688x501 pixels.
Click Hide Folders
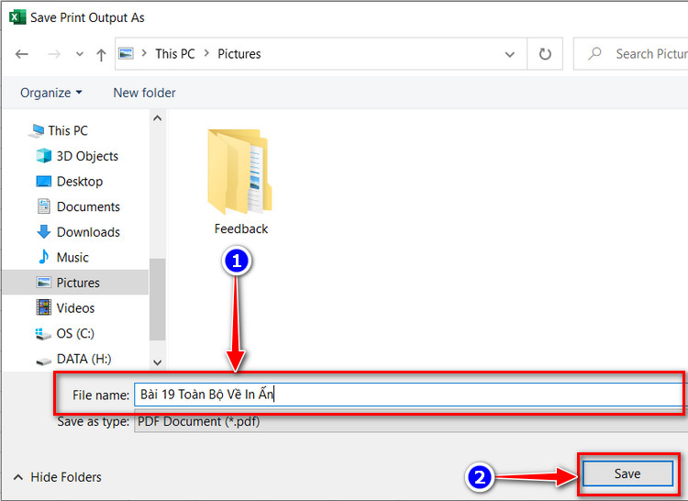point(66,477)
